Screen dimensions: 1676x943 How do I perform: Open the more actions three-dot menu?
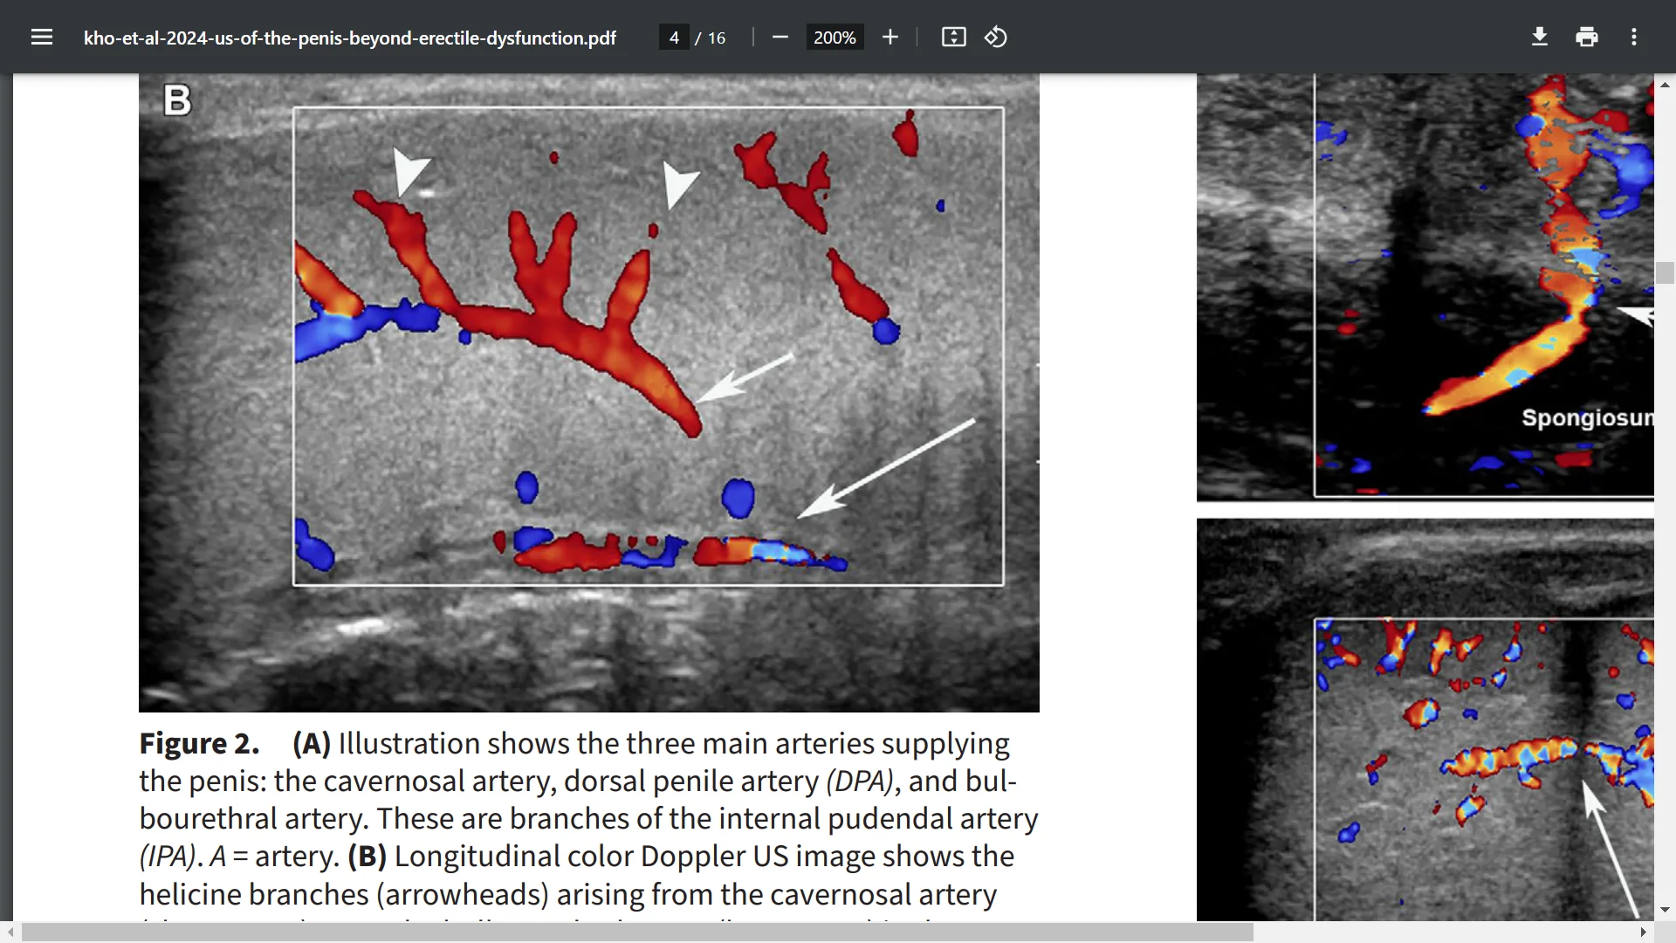pos(1634,37)
